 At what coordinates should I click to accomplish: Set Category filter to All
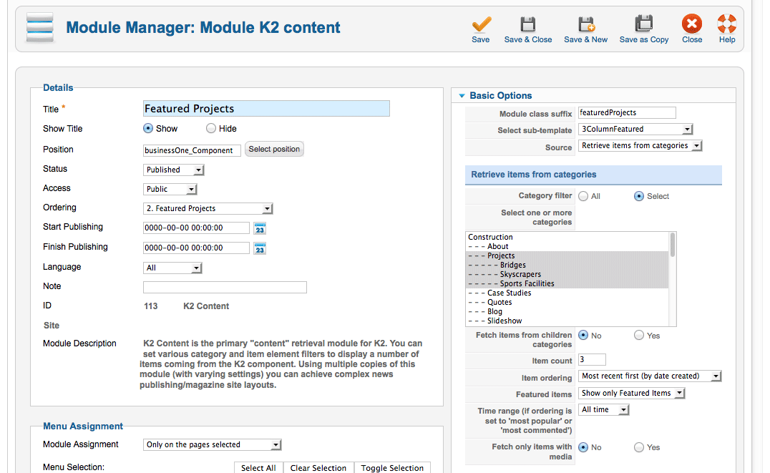tap(583, 196)
